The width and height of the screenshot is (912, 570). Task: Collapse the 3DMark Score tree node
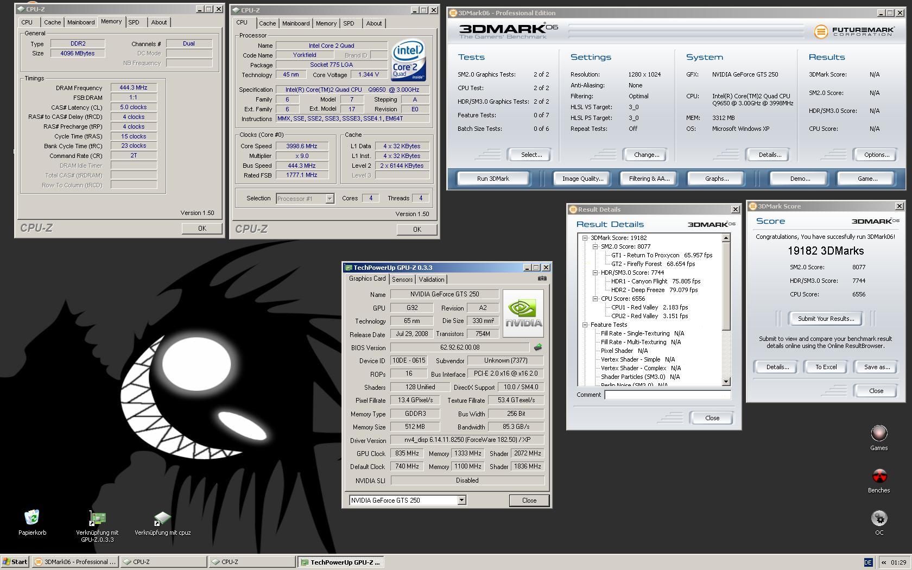(x=585, y=238)
